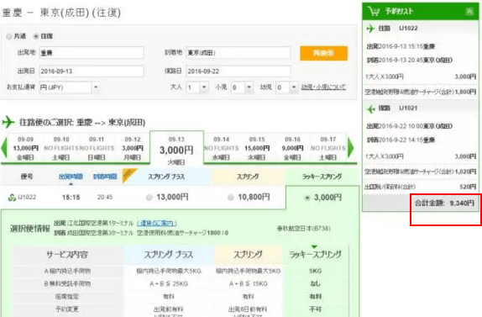482x317 pixels.
Task: Click the 復路 plane icon in booking list
Action: pos(371,108)
